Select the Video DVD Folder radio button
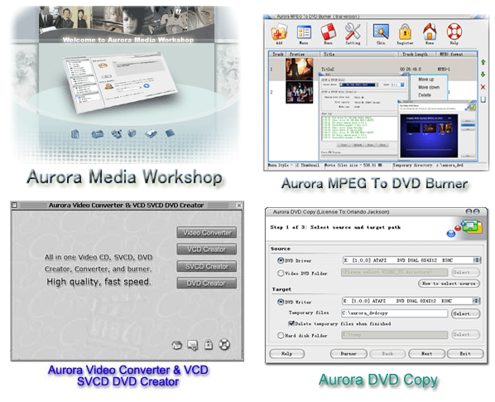This screenshot has width=495, height=402. click(x=281, y=273)
